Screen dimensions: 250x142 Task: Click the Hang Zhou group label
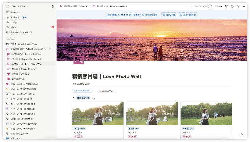(x=83, y=98)
